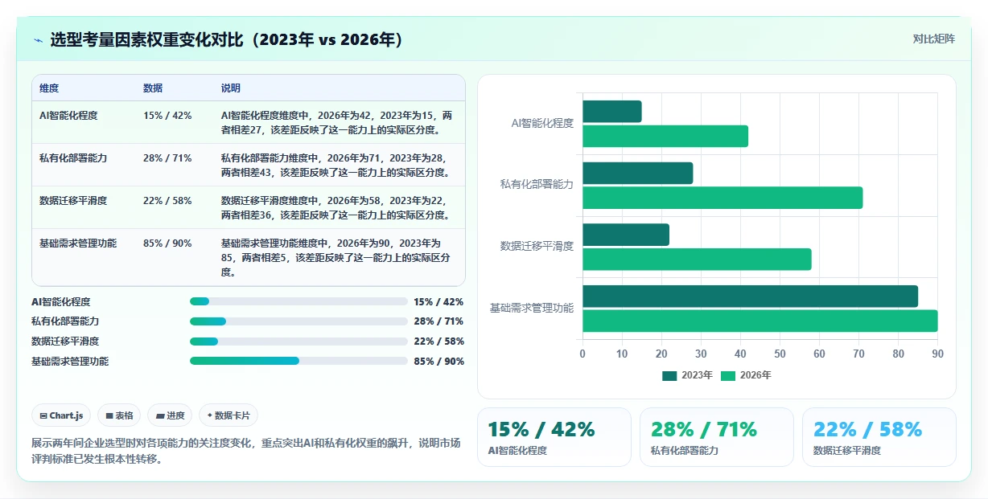Click the chart axis label 基础需求管理功能
This screenshot has height=499, width=988.
[x=532, y=308]
